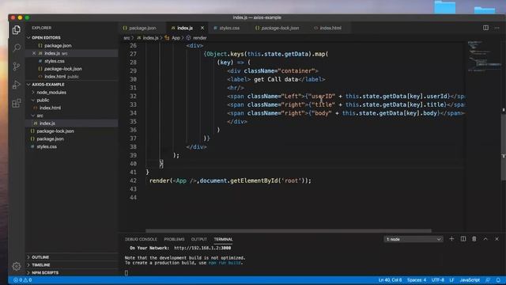
Task: Open notifications bell in status bar
Action: [x=498, y=279]
